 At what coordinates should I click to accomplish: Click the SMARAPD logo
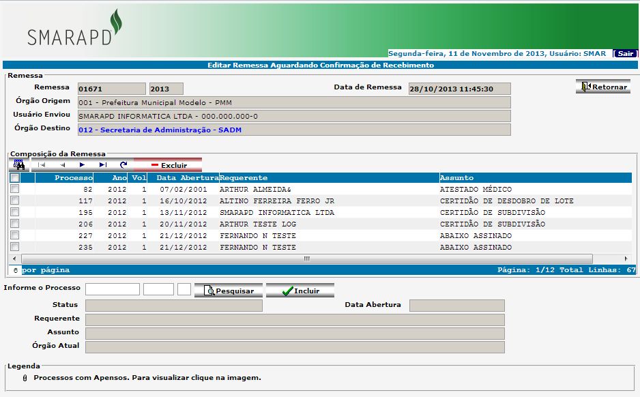[x=75, y=27]
